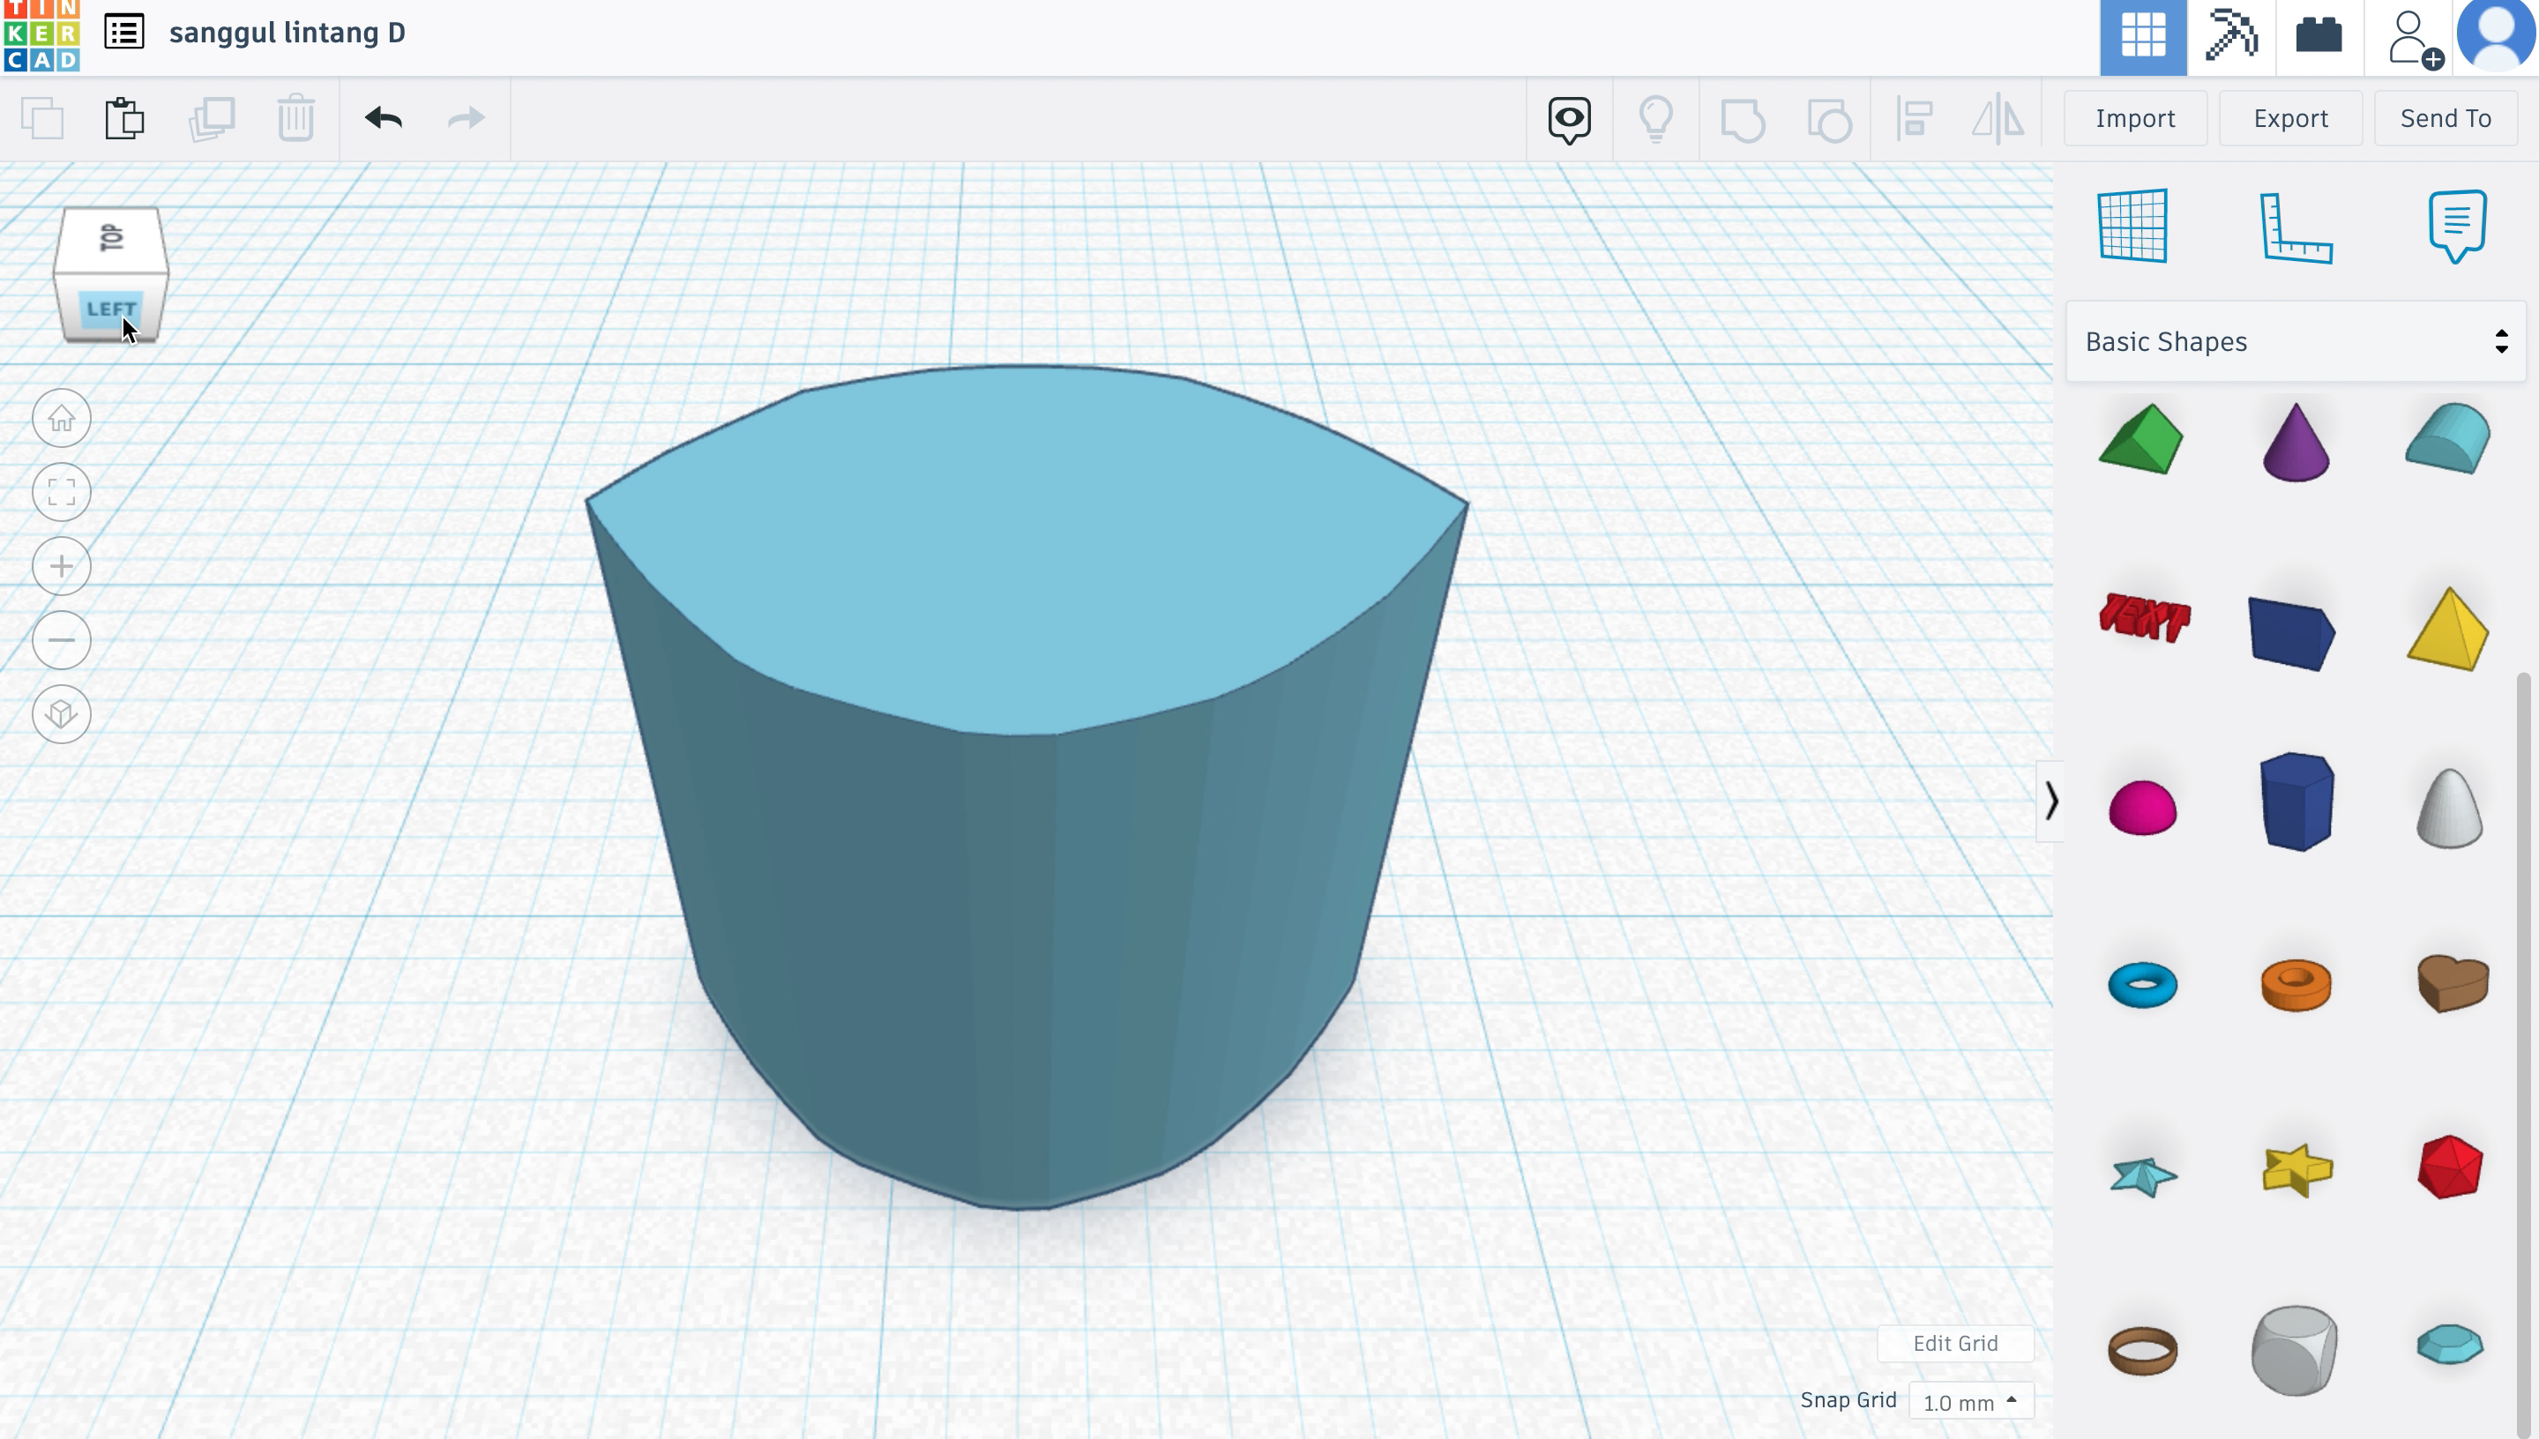This screenshot has height=1439, width=2539.
Task: Click the Copy toolbar icon
Action: click(42, 119)
